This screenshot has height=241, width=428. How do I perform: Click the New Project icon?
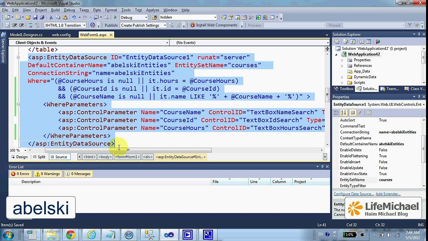point(7,17)
